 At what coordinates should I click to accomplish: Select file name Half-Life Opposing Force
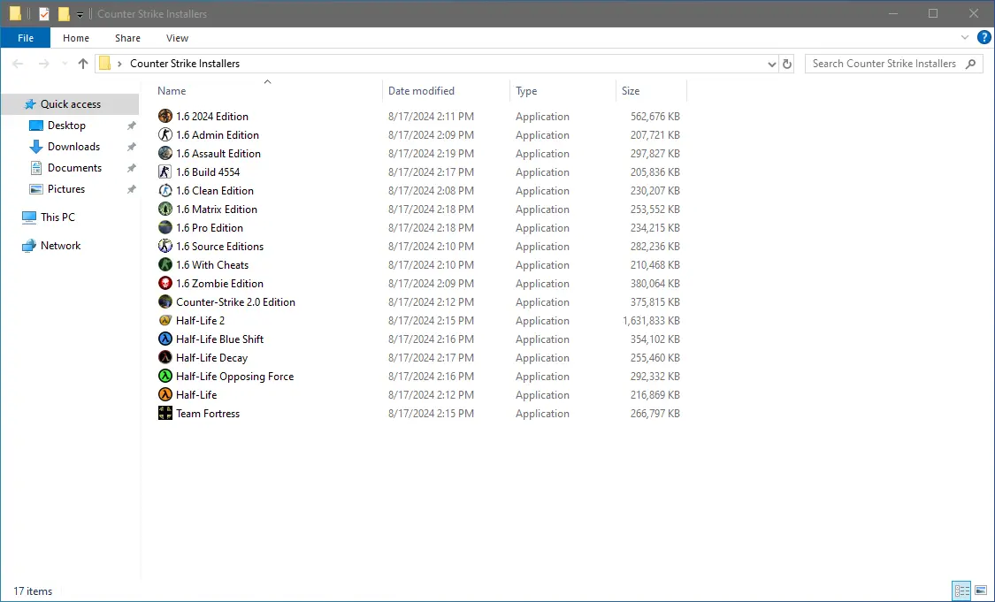pos(234,377)
